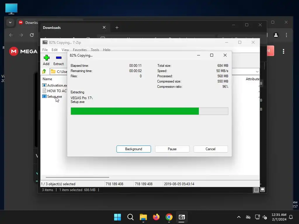The width and height of the screenshot is (299, 224).
Task: Launch Firefox from the taskbar
Action: (156, 217)
